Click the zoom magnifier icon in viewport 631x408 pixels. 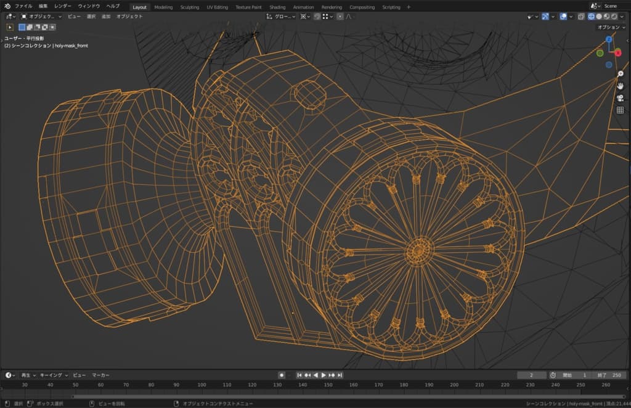click(x=621, y=74)
